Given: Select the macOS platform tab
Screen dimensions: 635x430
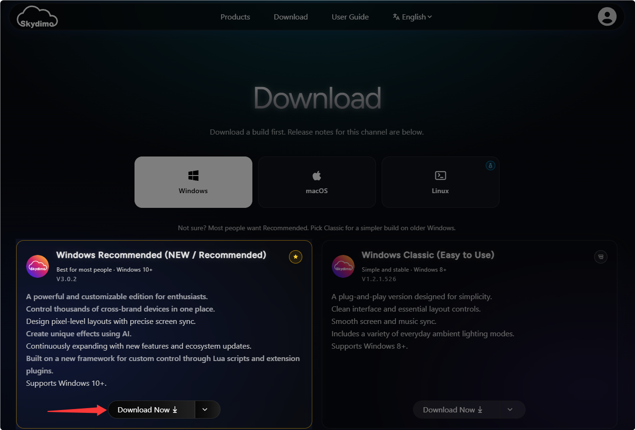Looking at the screenshot, I should point(317,182).
